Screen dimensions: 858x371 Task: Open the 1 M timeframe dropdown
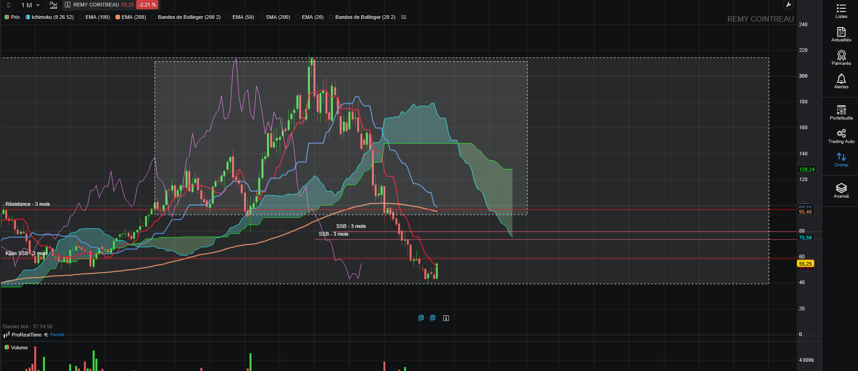pyautogui.click(x=30, y=5)
